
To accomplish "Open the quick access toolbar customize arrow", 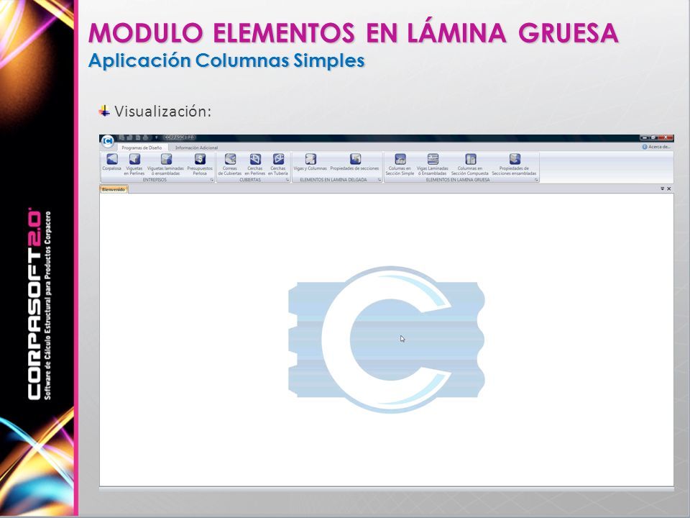I will pos(156,138).
